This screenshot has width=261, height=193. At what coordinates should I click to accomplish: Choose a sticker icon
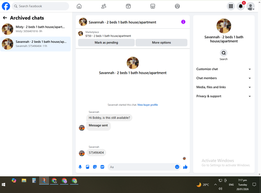pos(95,167)
